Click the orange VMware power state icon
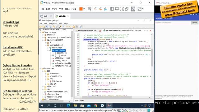199x112 pixels. pyautogui.click(x=81, y=9)
